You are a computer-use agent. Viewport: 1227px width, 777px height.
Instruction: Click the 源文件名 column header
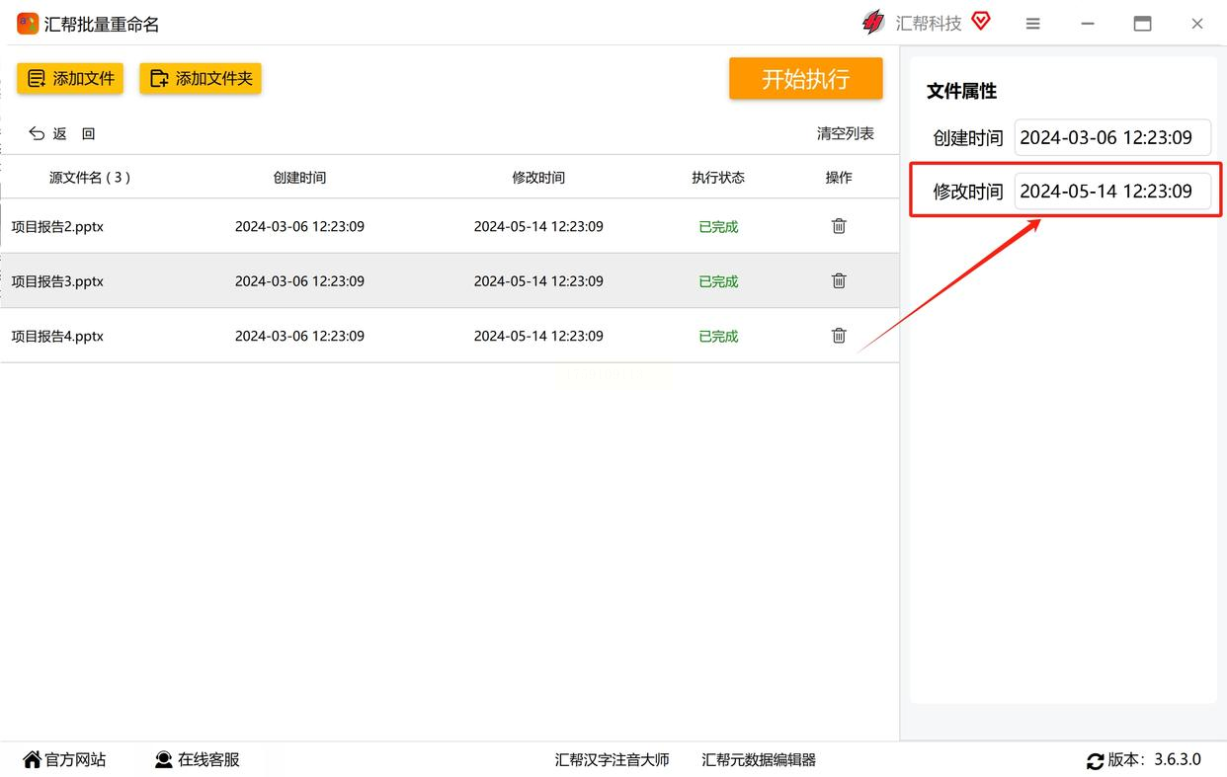coord(90,178)
